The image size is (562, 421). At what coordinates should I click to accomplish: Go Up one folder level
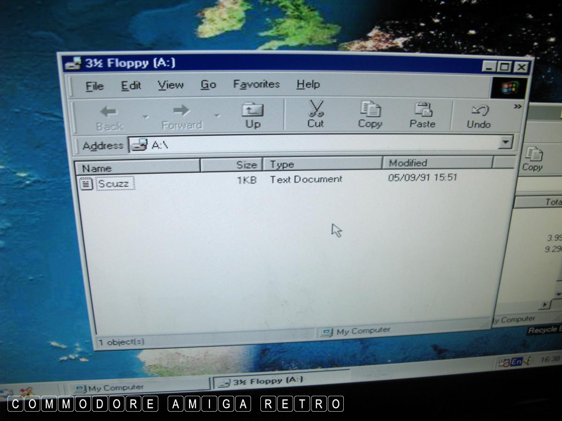(252, 110)
